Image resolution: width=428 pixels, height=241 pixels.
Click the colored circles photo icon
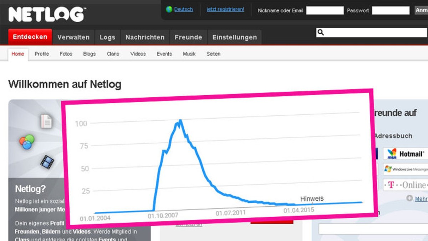point(27,142)
